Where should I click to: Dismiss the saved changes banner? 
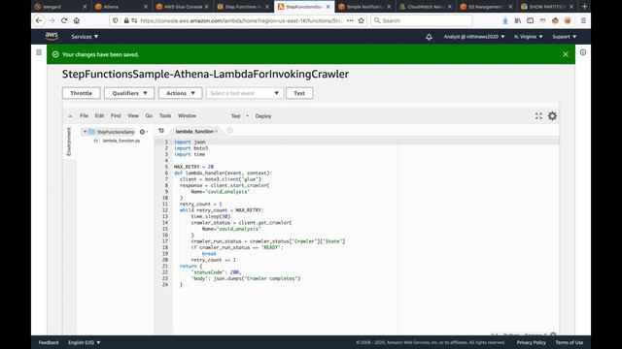(566, 54)
